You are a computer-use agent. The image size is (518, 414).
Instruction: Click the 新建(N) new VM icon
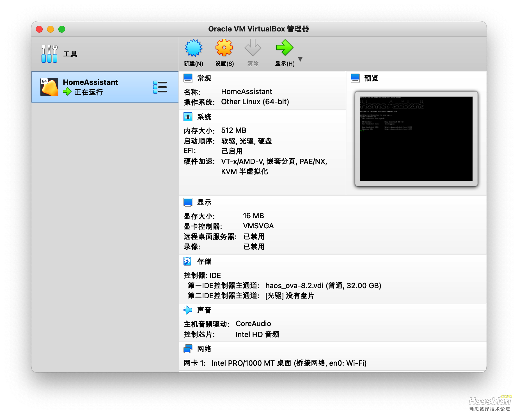193,48
